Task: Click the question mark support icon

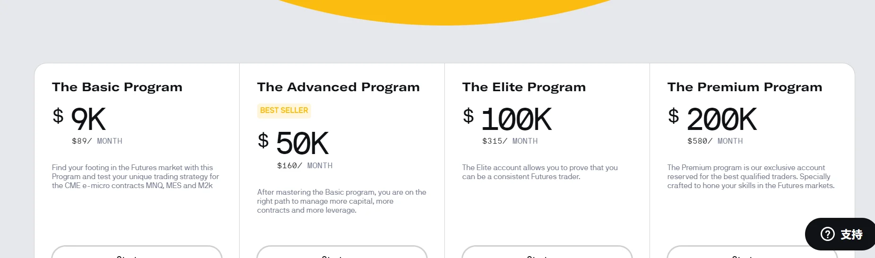Action: 827,234
